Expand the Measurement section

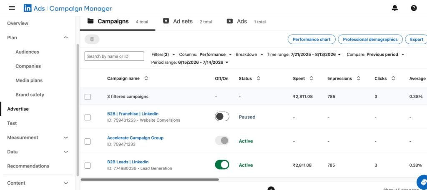point(65,137)
